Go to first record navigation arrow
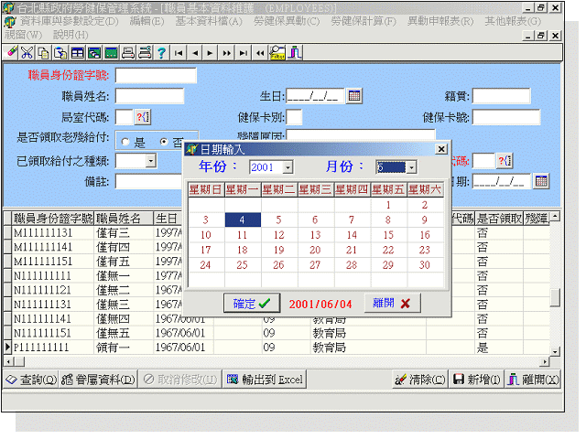 (179, 53)
